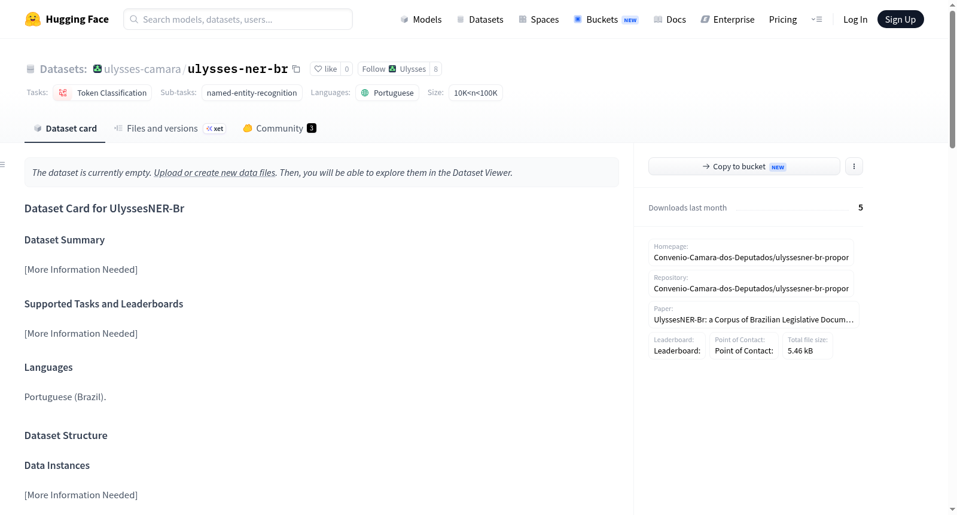957x515 pixels.
Task: Click the Copy to bucket button
Action: (744, 166)
